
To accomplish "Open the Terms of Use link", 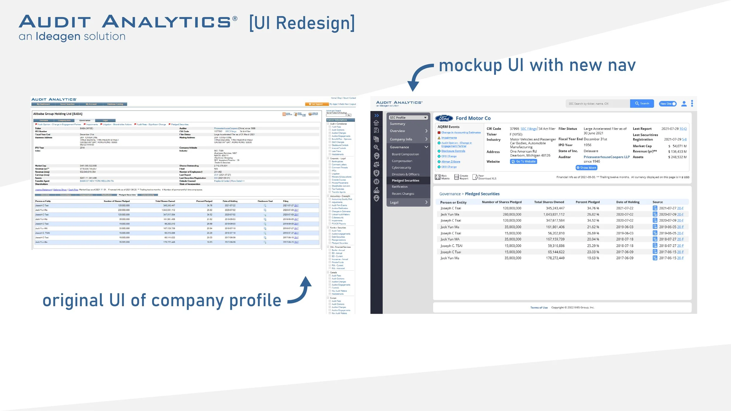I will coord(539,308).
